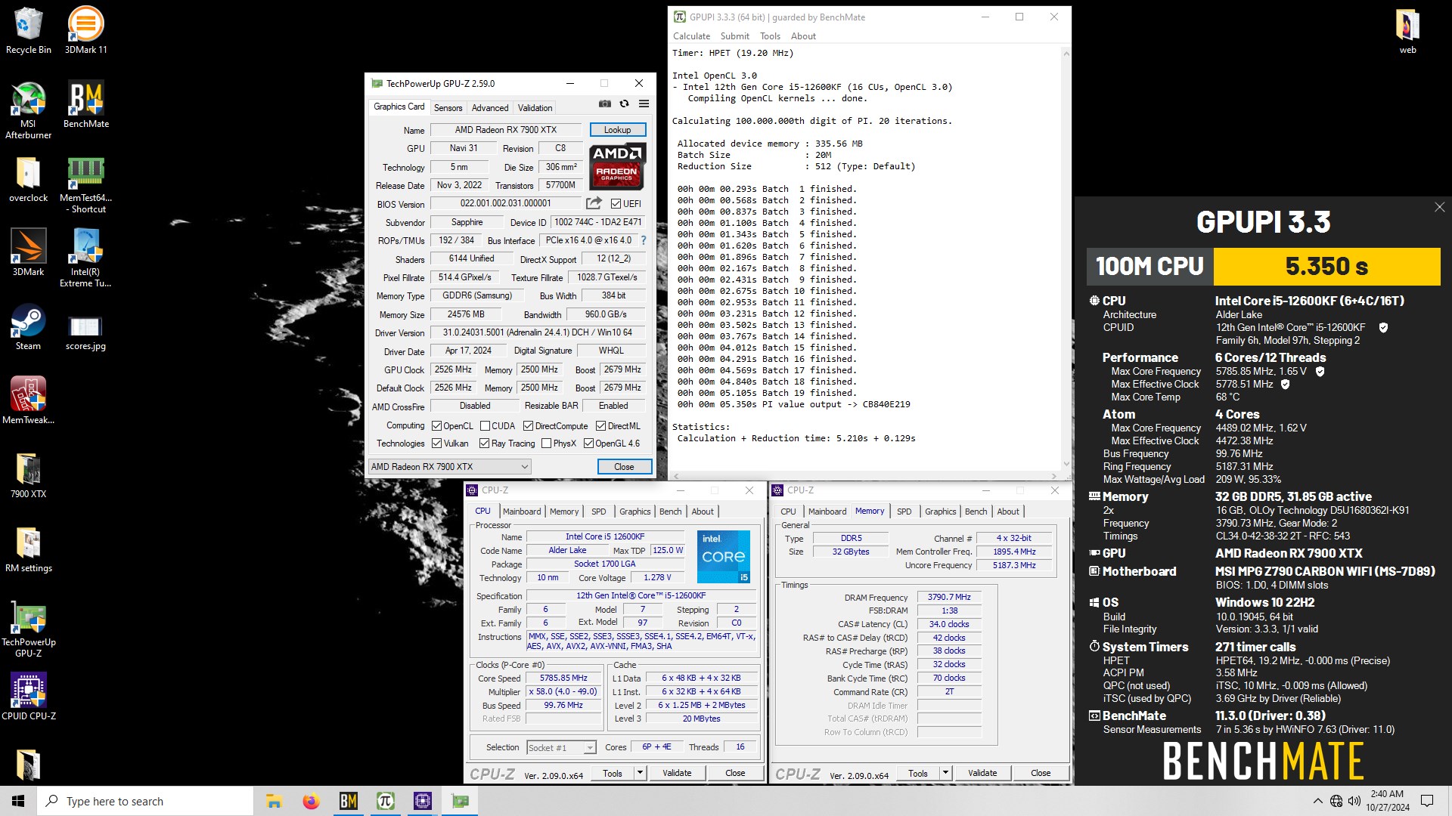
Task: Click the Close button in GPU-Z
Action: (x=624, y=467)
